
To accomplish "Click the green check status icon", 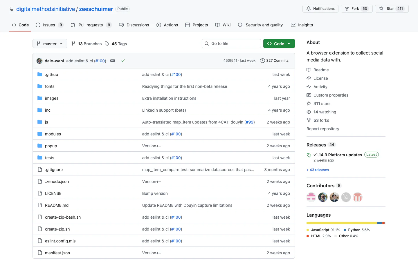I will click(x=123, y=61).
